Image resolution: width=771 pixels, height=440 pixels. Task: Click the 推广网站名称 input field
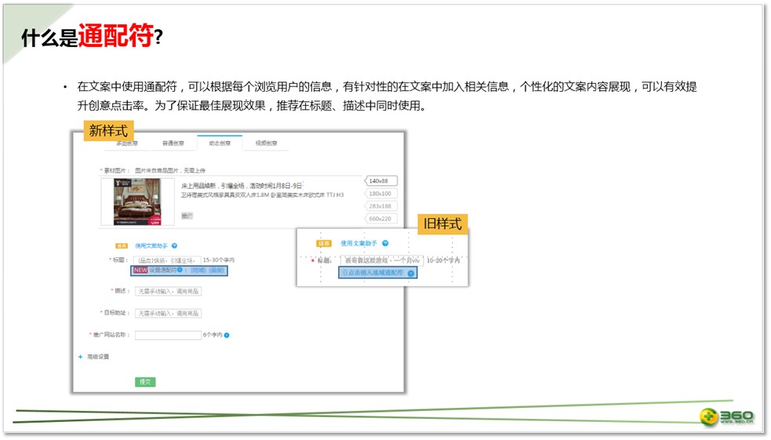[x=168, y=336]
